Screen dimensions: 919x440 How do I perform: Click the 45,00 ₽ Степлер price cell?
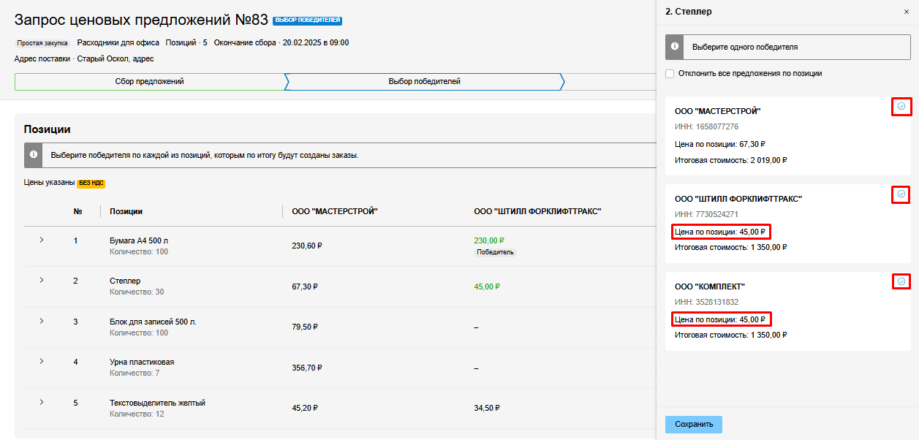pos(486,287)
